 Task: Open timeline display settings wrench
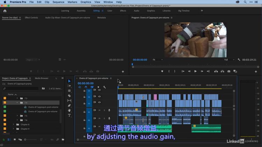point(104,87)
